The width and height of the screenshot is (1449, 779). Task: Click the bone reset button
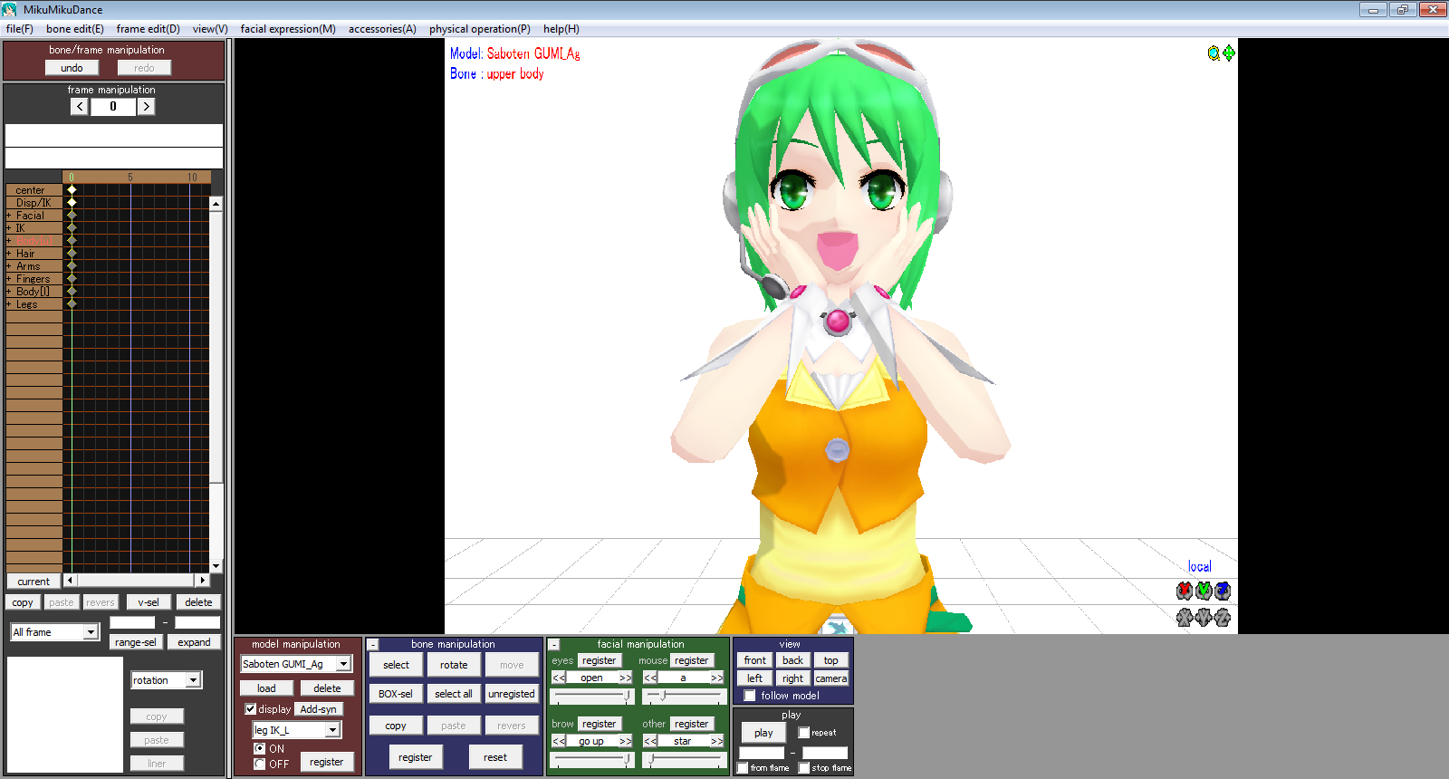point(495,757)
